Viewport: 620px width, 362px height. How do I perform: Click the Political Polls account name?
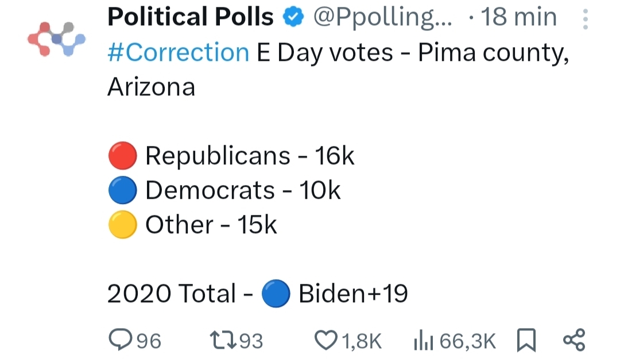tap(191, 18)
